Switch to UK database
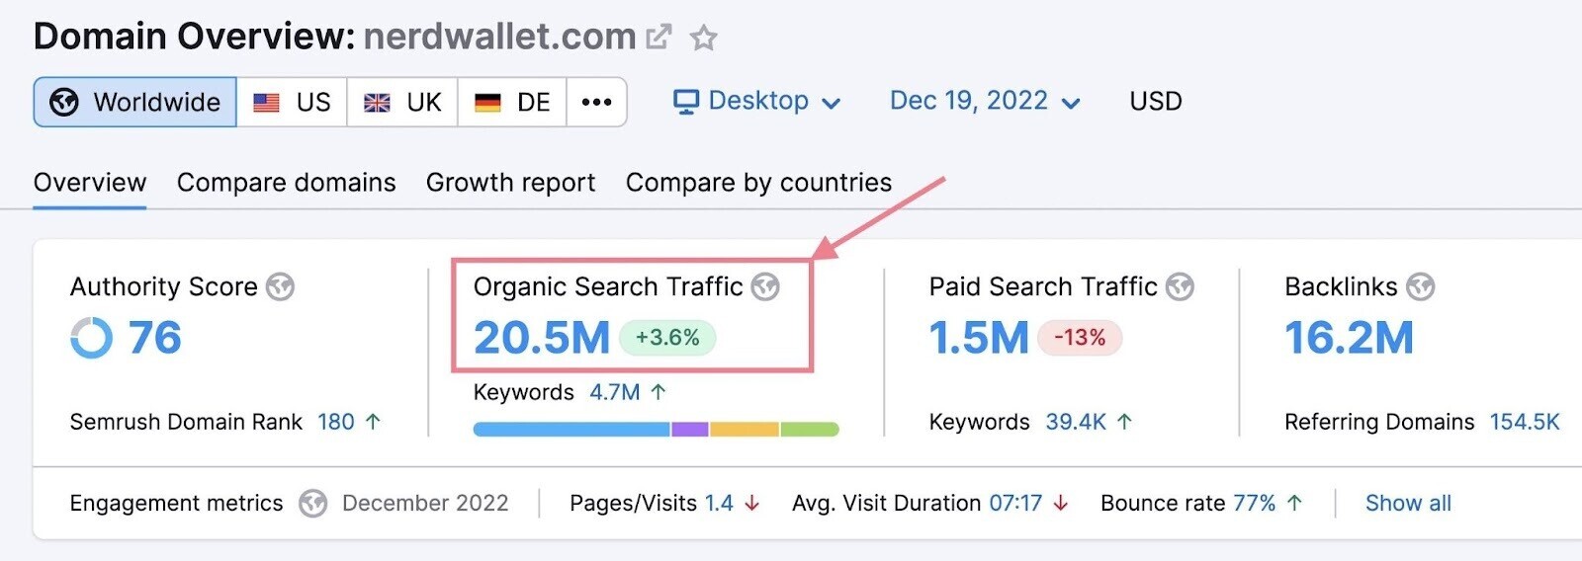Image resolution: width=1582 pixels, height=561 pixels. 402,102
